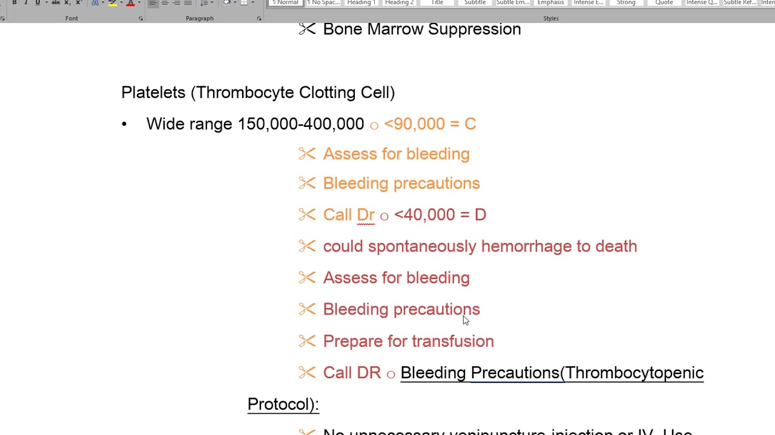Screen dimensions: 775x435
Task: Open the Font dialog launcher
Action: pos(140,19)
